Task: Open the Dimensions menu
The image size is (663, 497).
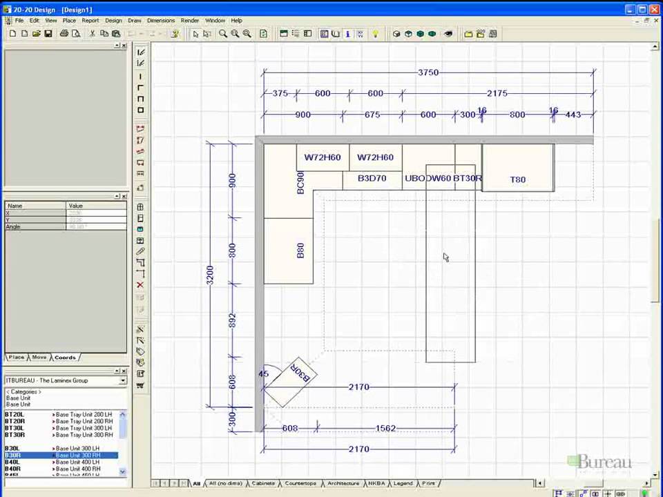Action: [161, 20]
